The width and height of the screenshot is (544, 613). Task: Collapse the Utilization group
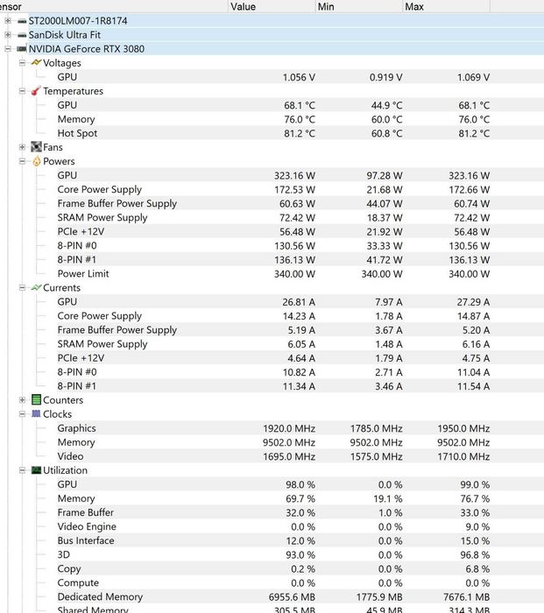22,470
